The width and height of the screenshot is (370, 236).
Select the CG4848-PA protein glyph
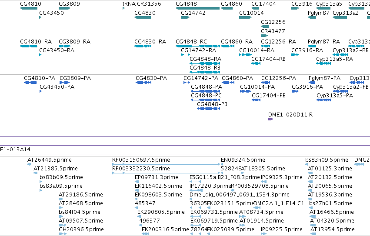205,91
